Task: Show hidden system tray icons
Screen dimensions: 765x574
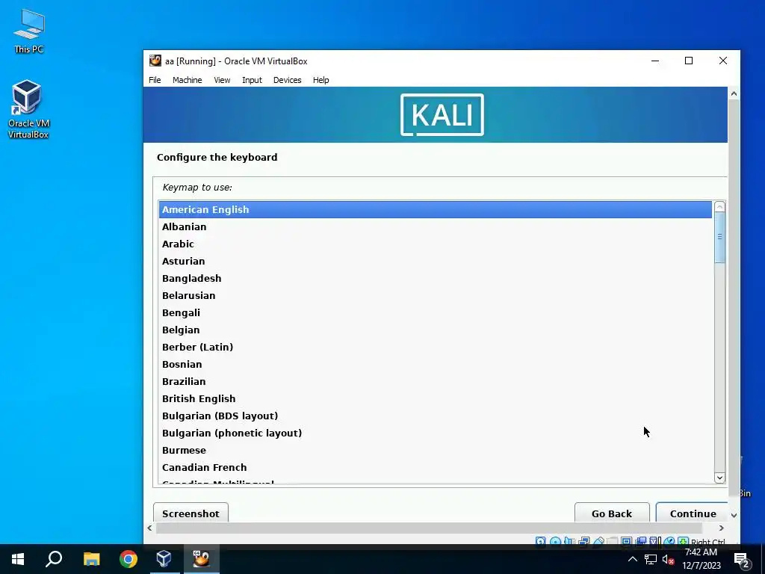Action: point(632,559)
